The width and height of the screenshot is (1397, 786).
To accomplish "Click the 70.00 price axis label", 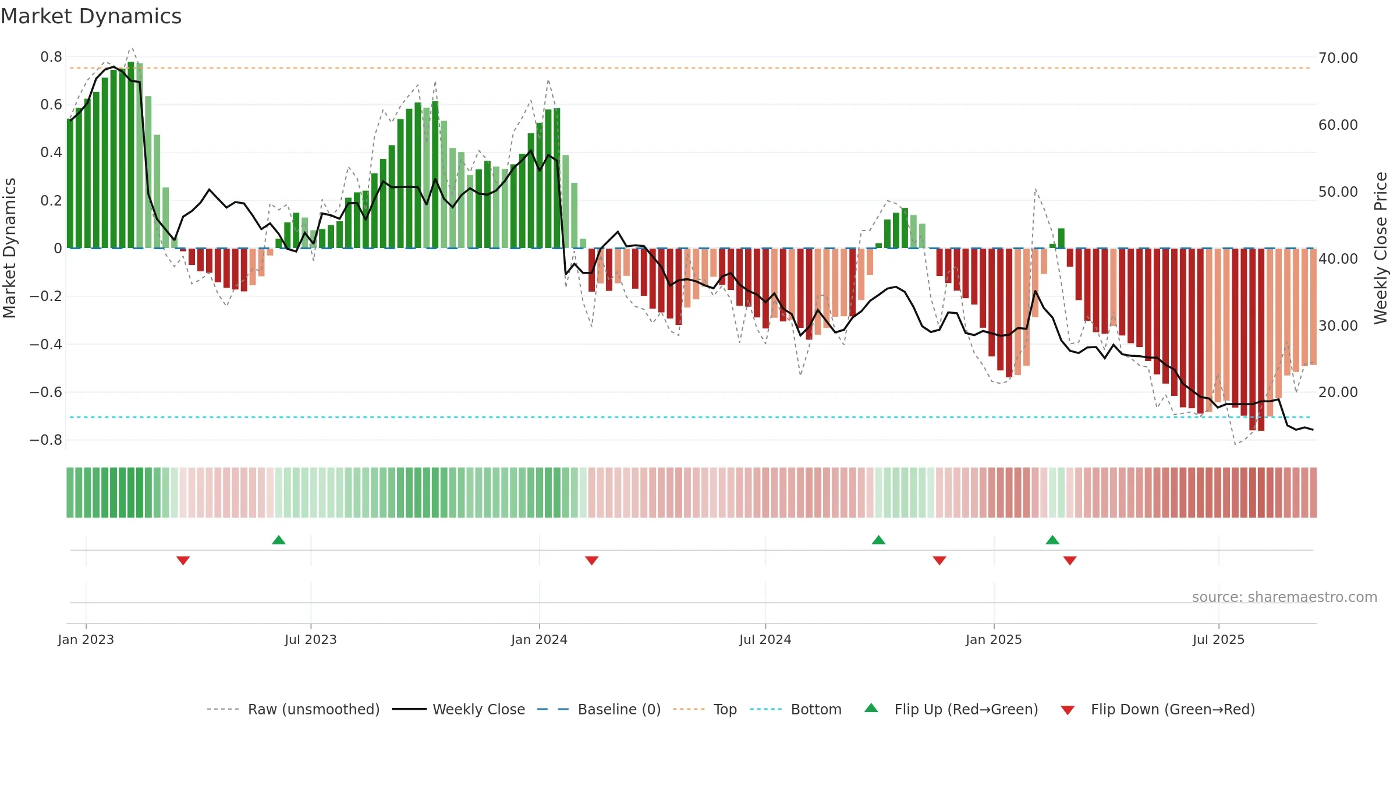I will coord(1338,58).
